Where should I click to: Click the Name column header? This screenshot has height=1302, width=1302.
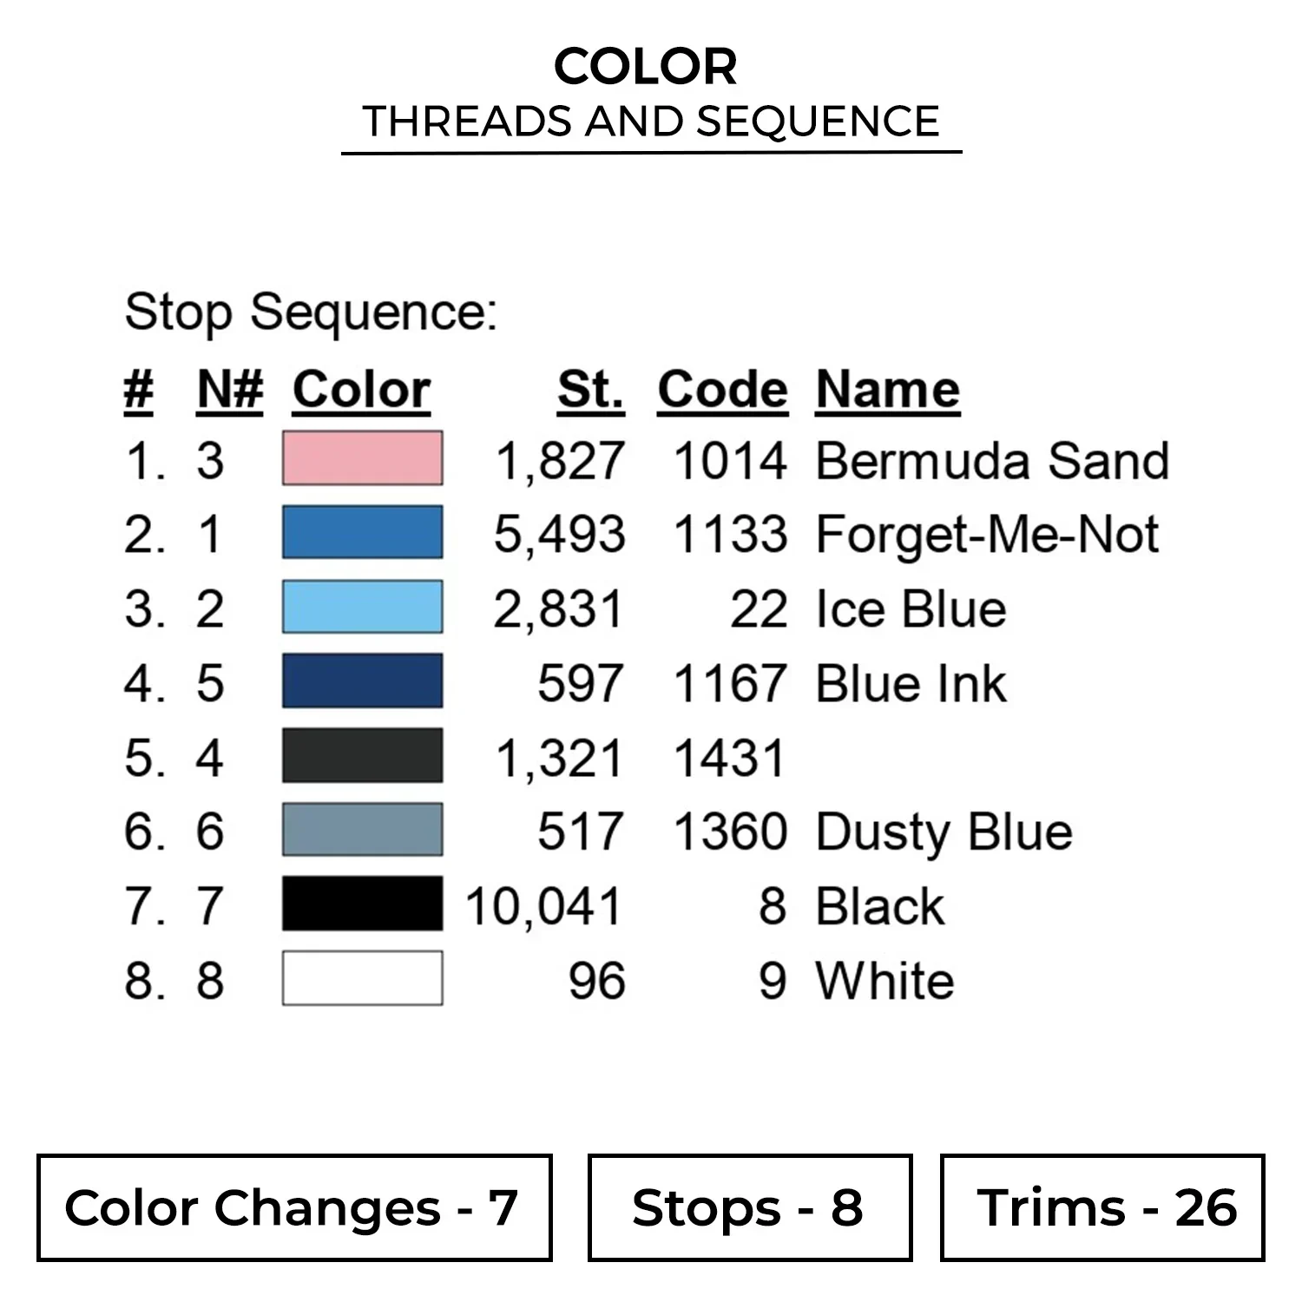tap(887, 390)
